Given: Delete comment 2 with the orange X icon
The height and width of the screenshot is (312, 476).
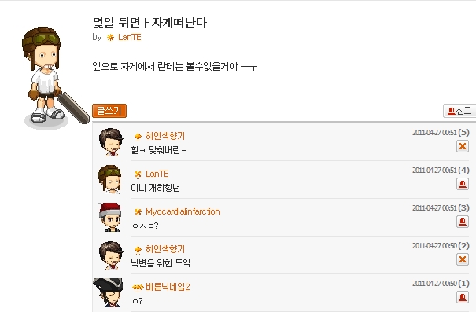Looking at the screenshot, I should click(463, 259).
